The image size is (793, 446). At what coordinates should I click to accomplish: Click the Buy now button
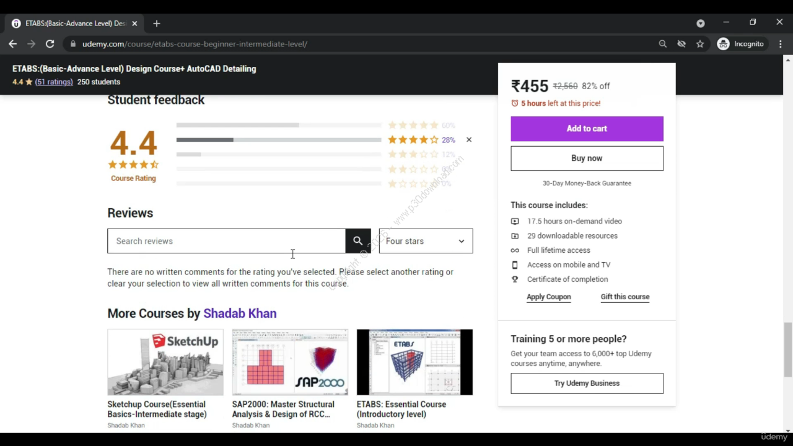click(587, 159)
